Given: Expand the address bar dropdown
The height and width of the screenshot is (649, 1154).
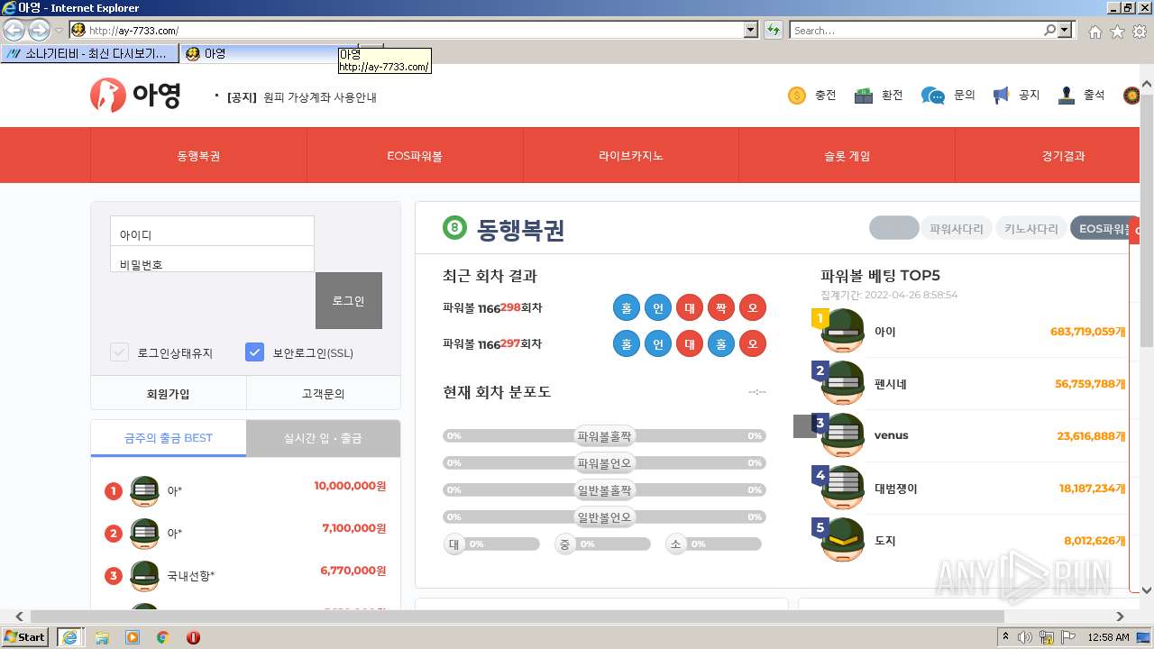Looking at the screenshot, I should (751, 30).
